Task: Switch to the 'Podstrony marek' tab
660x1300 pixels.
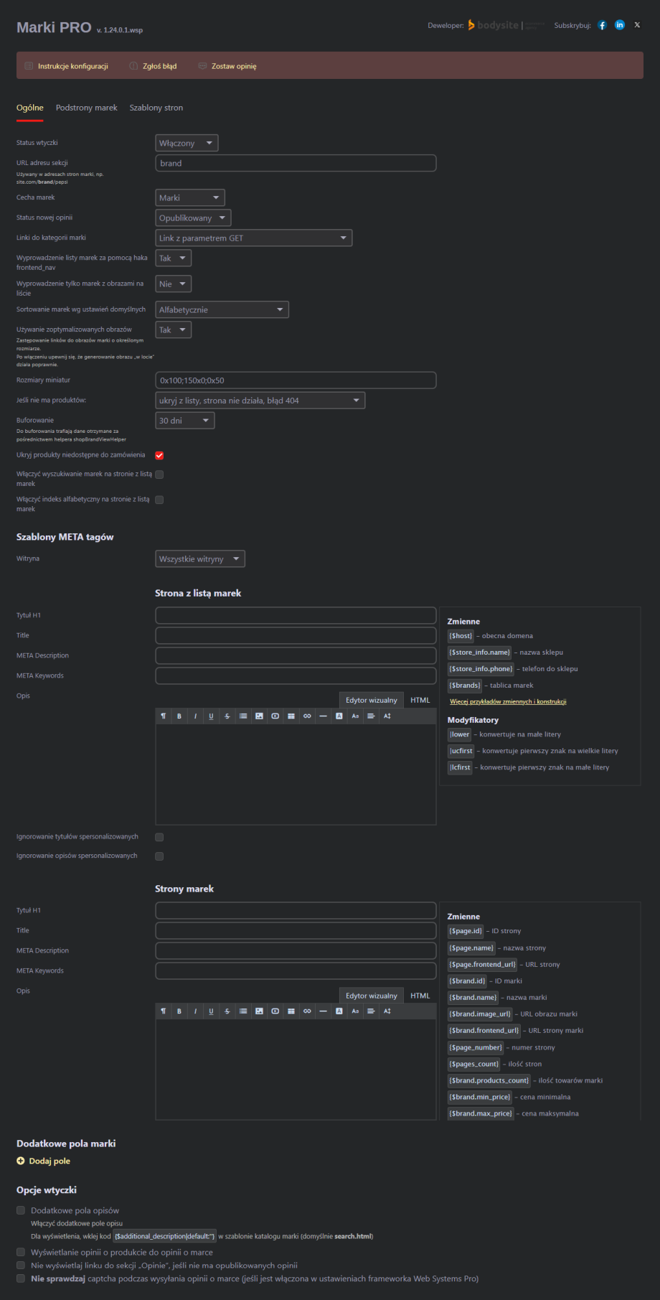Action: tap(86, 108)
